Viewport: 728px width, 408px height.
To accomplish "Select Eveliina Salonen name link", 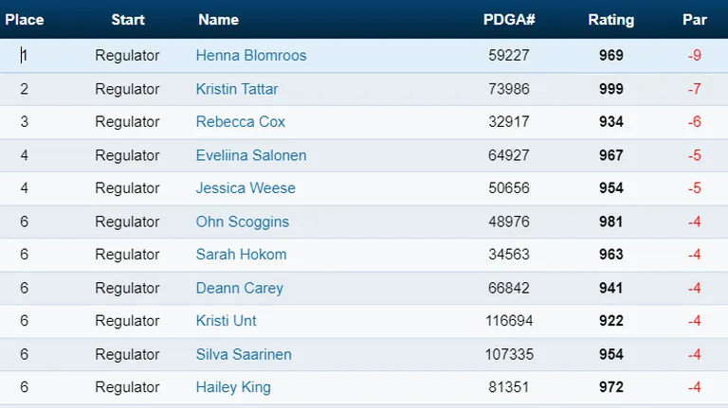I will [x=251, y=155].
